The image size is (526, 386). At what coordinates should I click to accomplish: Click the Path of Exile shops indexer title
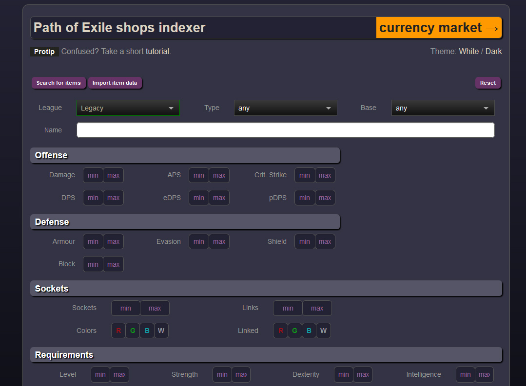(119, 27)
